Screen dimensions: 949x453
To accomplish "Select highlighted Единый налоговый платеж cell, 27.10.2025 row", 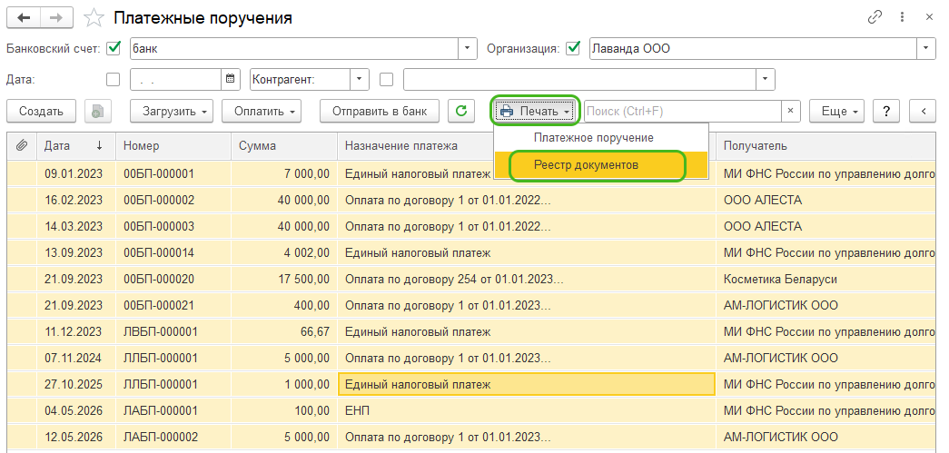I will coord(527,385).
